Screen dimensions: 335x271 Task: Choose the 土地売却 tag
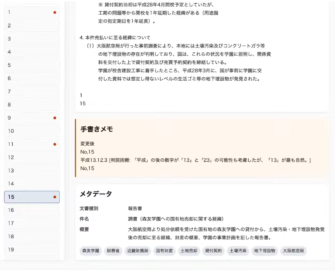pyautogui.click(x=189, y=251)
